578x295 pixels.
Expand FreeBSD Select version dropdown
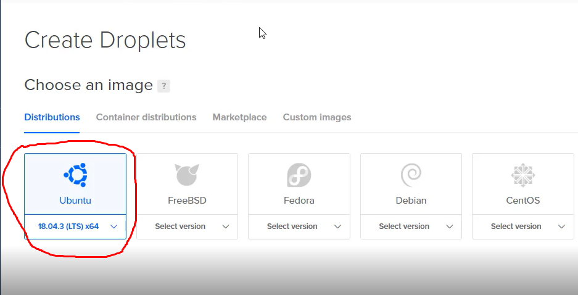click(x=188, y=226)
